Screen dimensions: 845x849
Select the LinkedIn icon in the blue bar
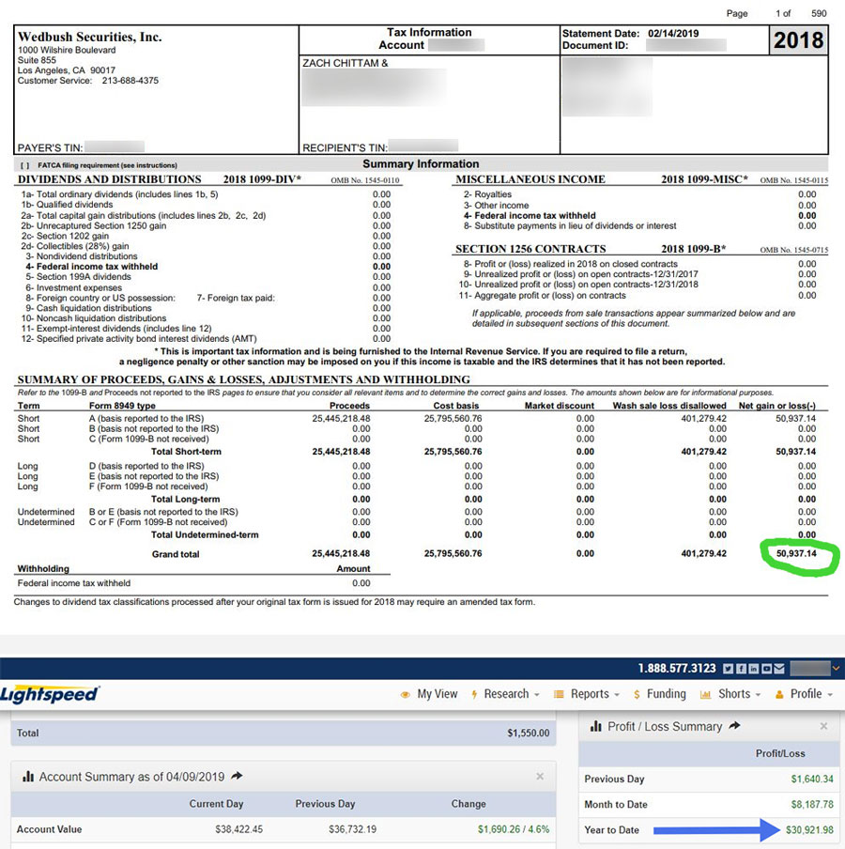[x=753, y=669]
